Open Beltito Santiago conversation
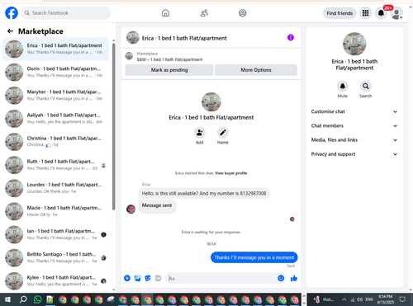 [56, 257]
